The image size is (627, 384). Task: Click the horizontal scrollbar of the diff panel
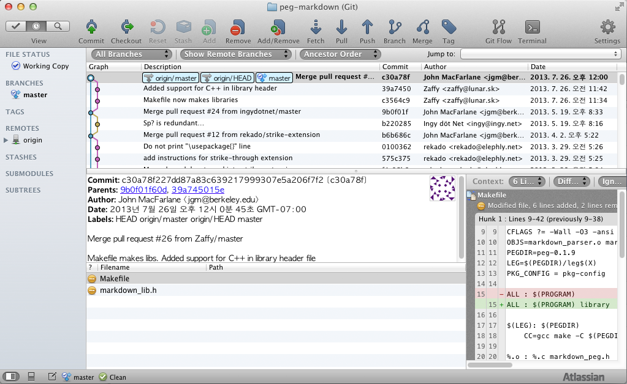coord(490,364)
